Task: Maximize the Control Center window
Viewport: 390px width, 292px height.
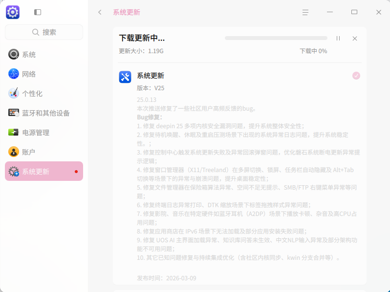Action: pyautogui.click(x=354, y=12)
